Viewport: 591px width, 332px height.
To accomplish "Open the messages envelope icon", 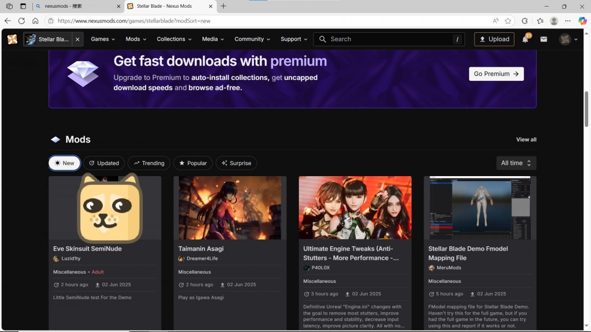I will click(543, 39).
